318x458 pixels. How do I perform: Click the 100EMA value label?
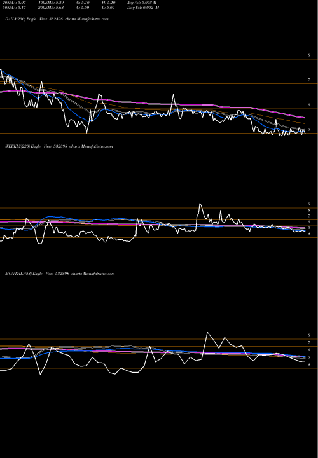[51, 3]
